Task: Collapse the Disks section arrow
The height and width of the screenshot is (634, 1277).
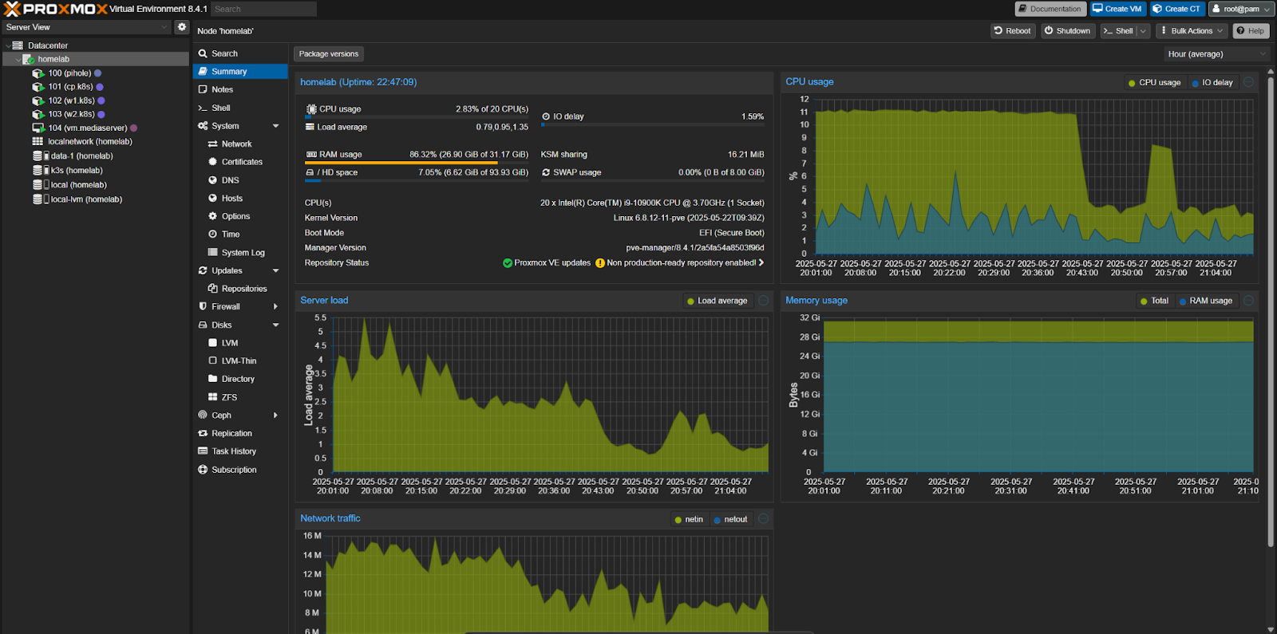Action: tap(276, 325)
